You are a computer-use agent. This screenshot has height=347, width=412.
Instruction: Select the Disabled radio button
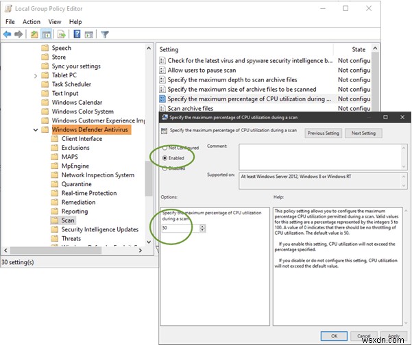(165, 168)
